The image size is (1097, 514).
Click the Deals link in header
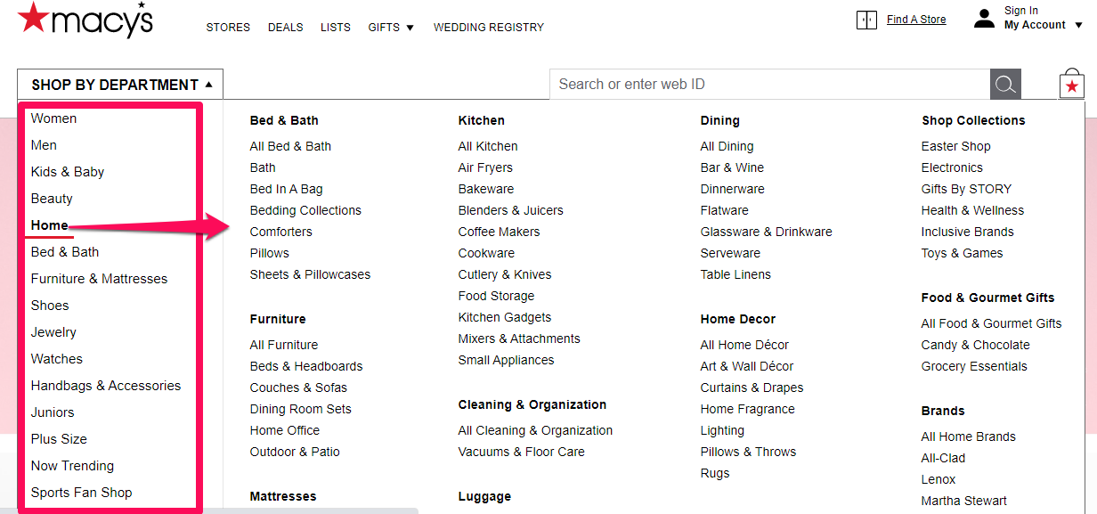coord(286,28)
